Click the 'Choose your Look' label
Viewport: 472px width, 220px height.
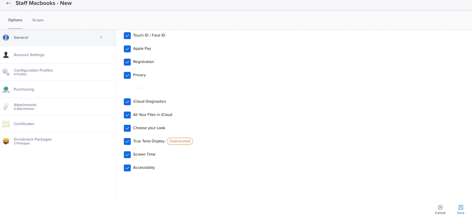tap(149, 128)
